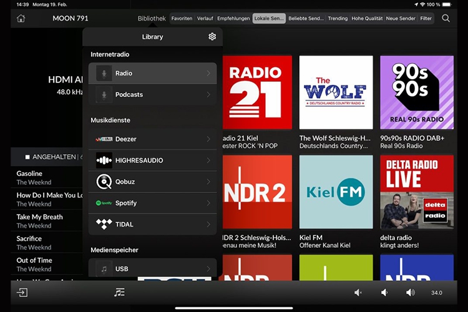Viewport: 468px width, 312px height.
Task: Open the 90s90s RADIO DAB+ station
Action: click(x=417, y=92)
